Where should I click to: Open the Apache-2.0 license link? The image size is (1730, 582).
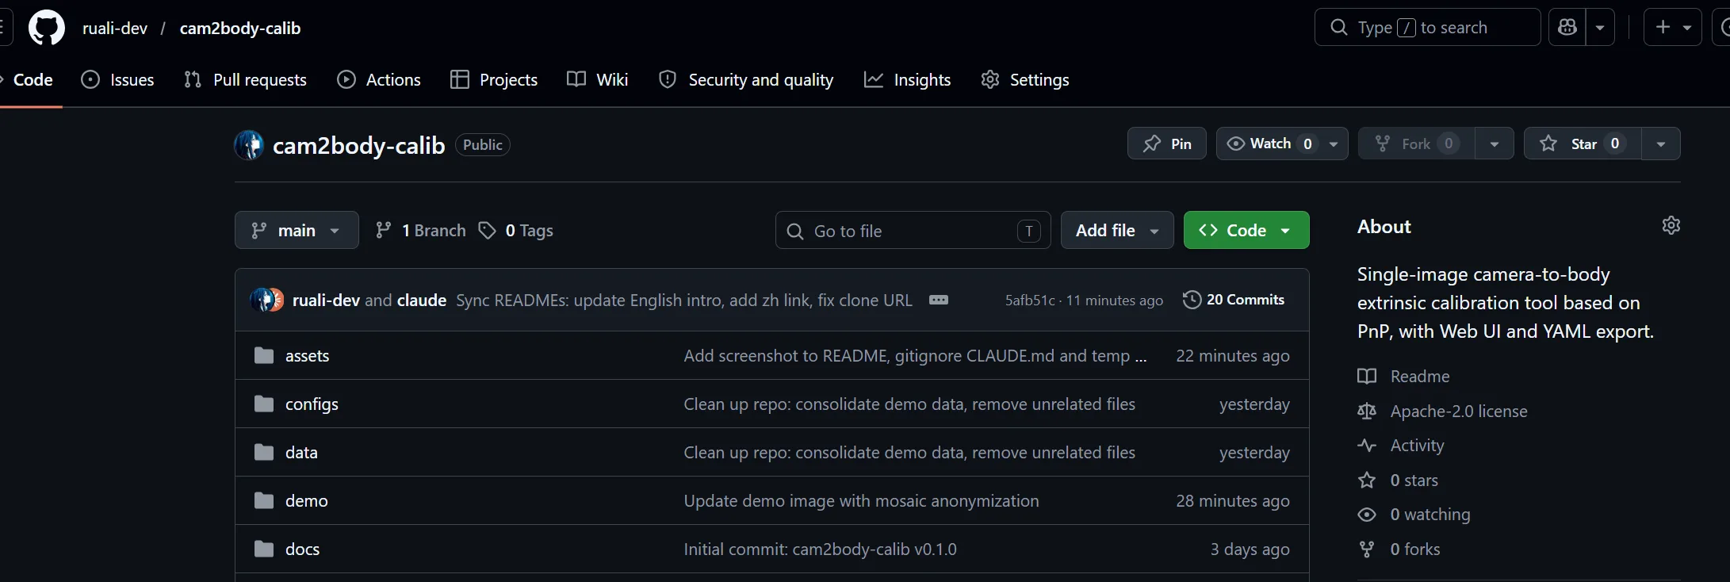click(1459, 411)
